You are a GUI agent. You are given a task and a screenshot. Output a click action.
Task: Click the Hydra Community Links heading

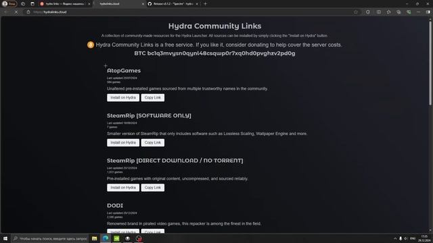tap(215, 26)
